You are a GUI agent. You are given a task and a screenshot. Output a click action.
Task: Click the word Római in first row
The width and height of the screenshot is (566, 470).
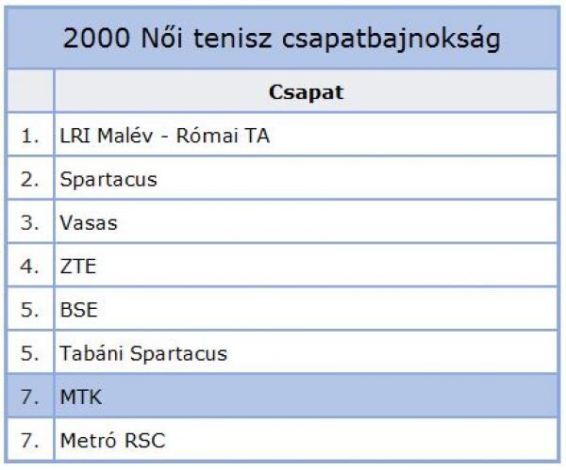point(207,136)
